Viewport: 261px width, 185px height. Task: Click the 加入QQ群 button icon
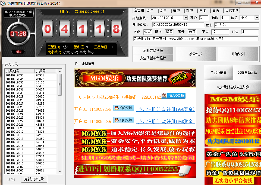click(x=173, y=96)
